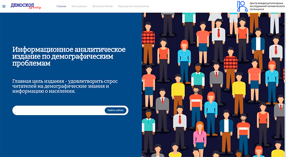Focus the white search input field

click(58, 110)
